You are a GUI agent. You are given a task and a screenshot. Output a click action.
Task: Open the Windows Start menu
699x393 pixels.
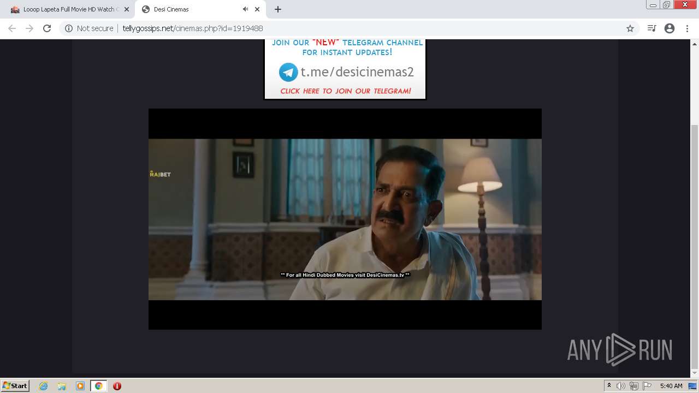coord(15,386)
